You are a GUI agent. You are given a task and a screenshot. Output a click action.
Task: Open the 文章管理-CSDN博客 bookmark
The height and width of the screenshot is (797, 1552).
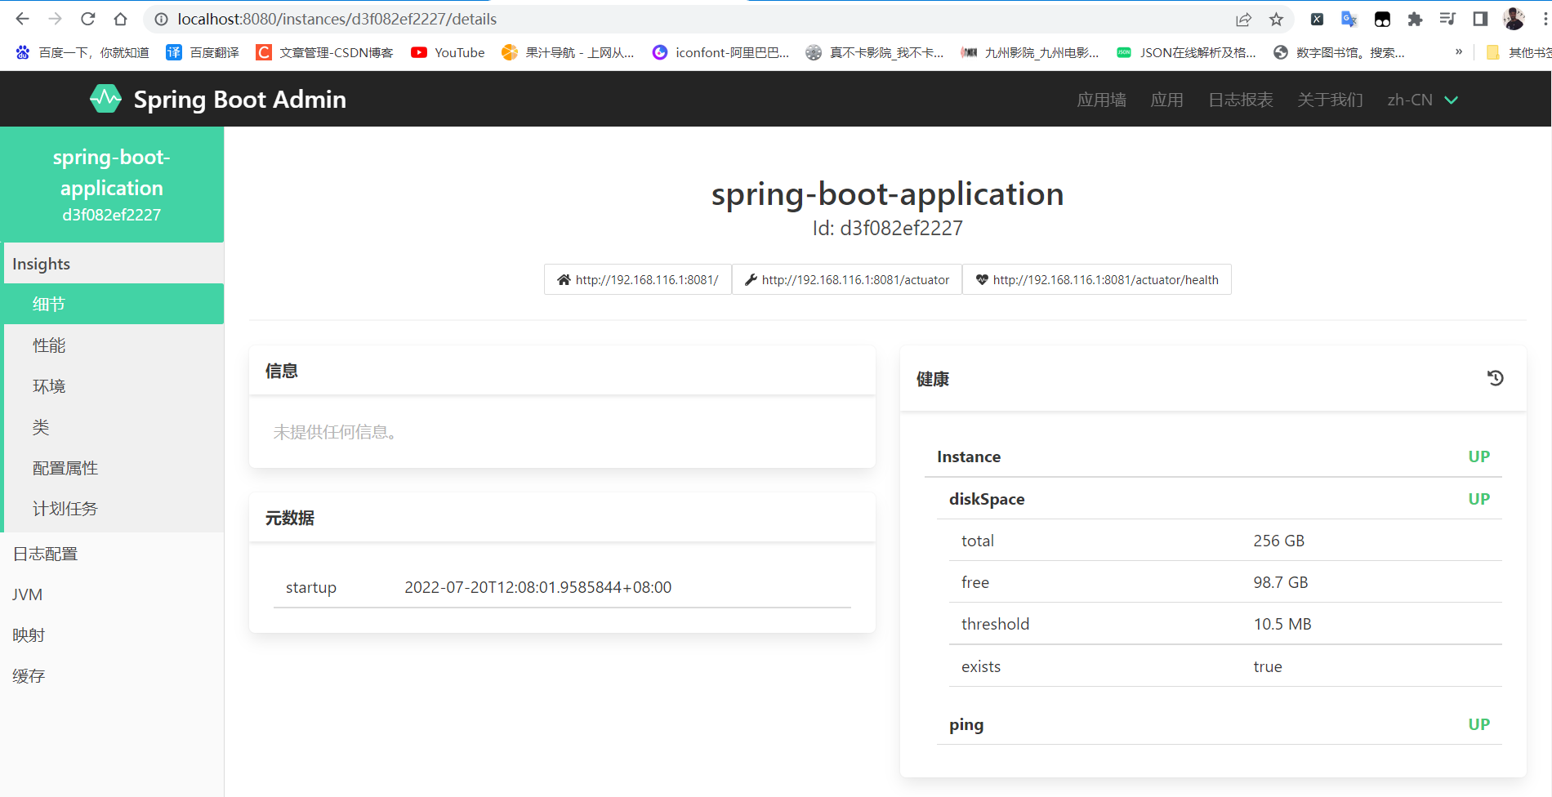324,52
